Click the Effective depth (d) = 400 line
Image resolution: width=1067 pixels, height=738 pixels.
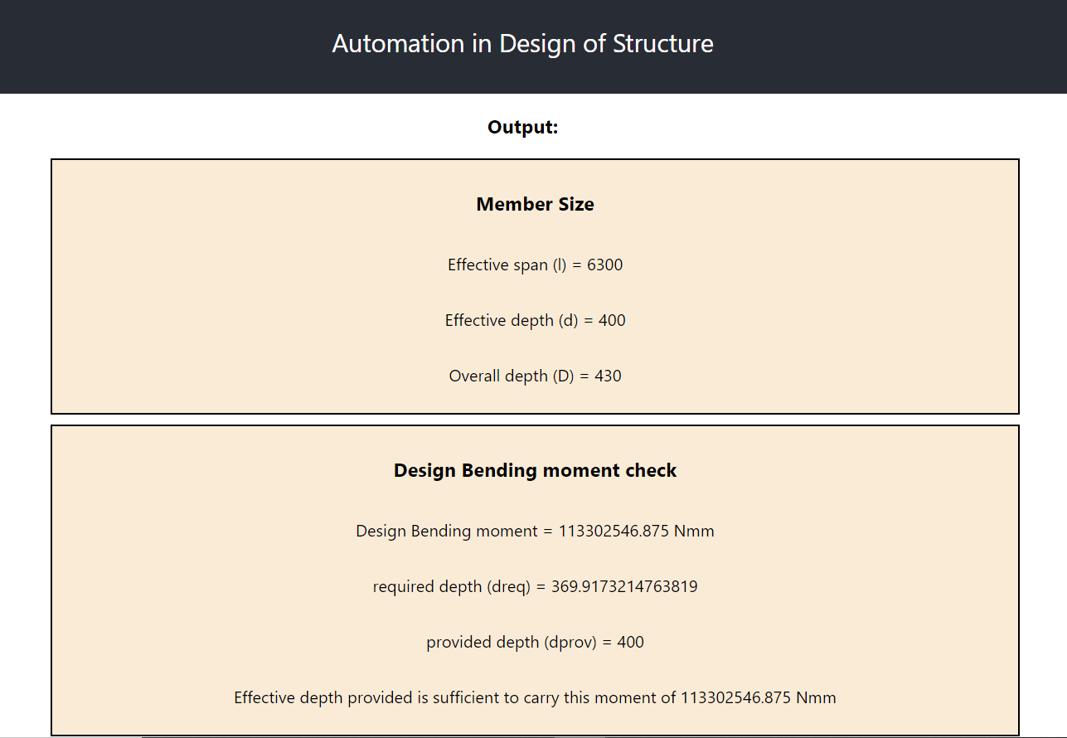tap(535, 320)
